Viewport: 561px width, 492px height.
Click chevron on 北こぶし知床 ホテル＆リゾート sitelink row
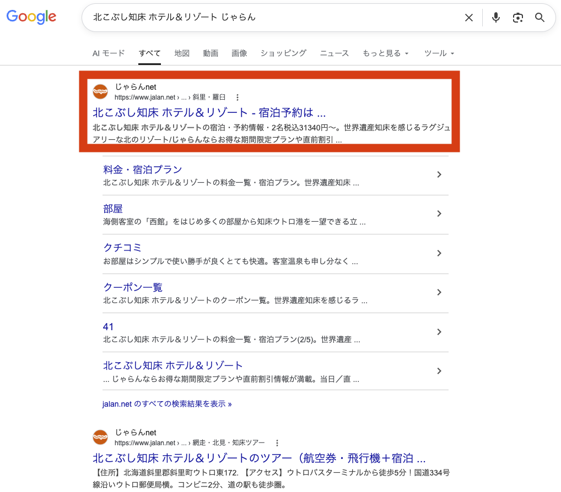pyautogui.click(x=439, y=371)
